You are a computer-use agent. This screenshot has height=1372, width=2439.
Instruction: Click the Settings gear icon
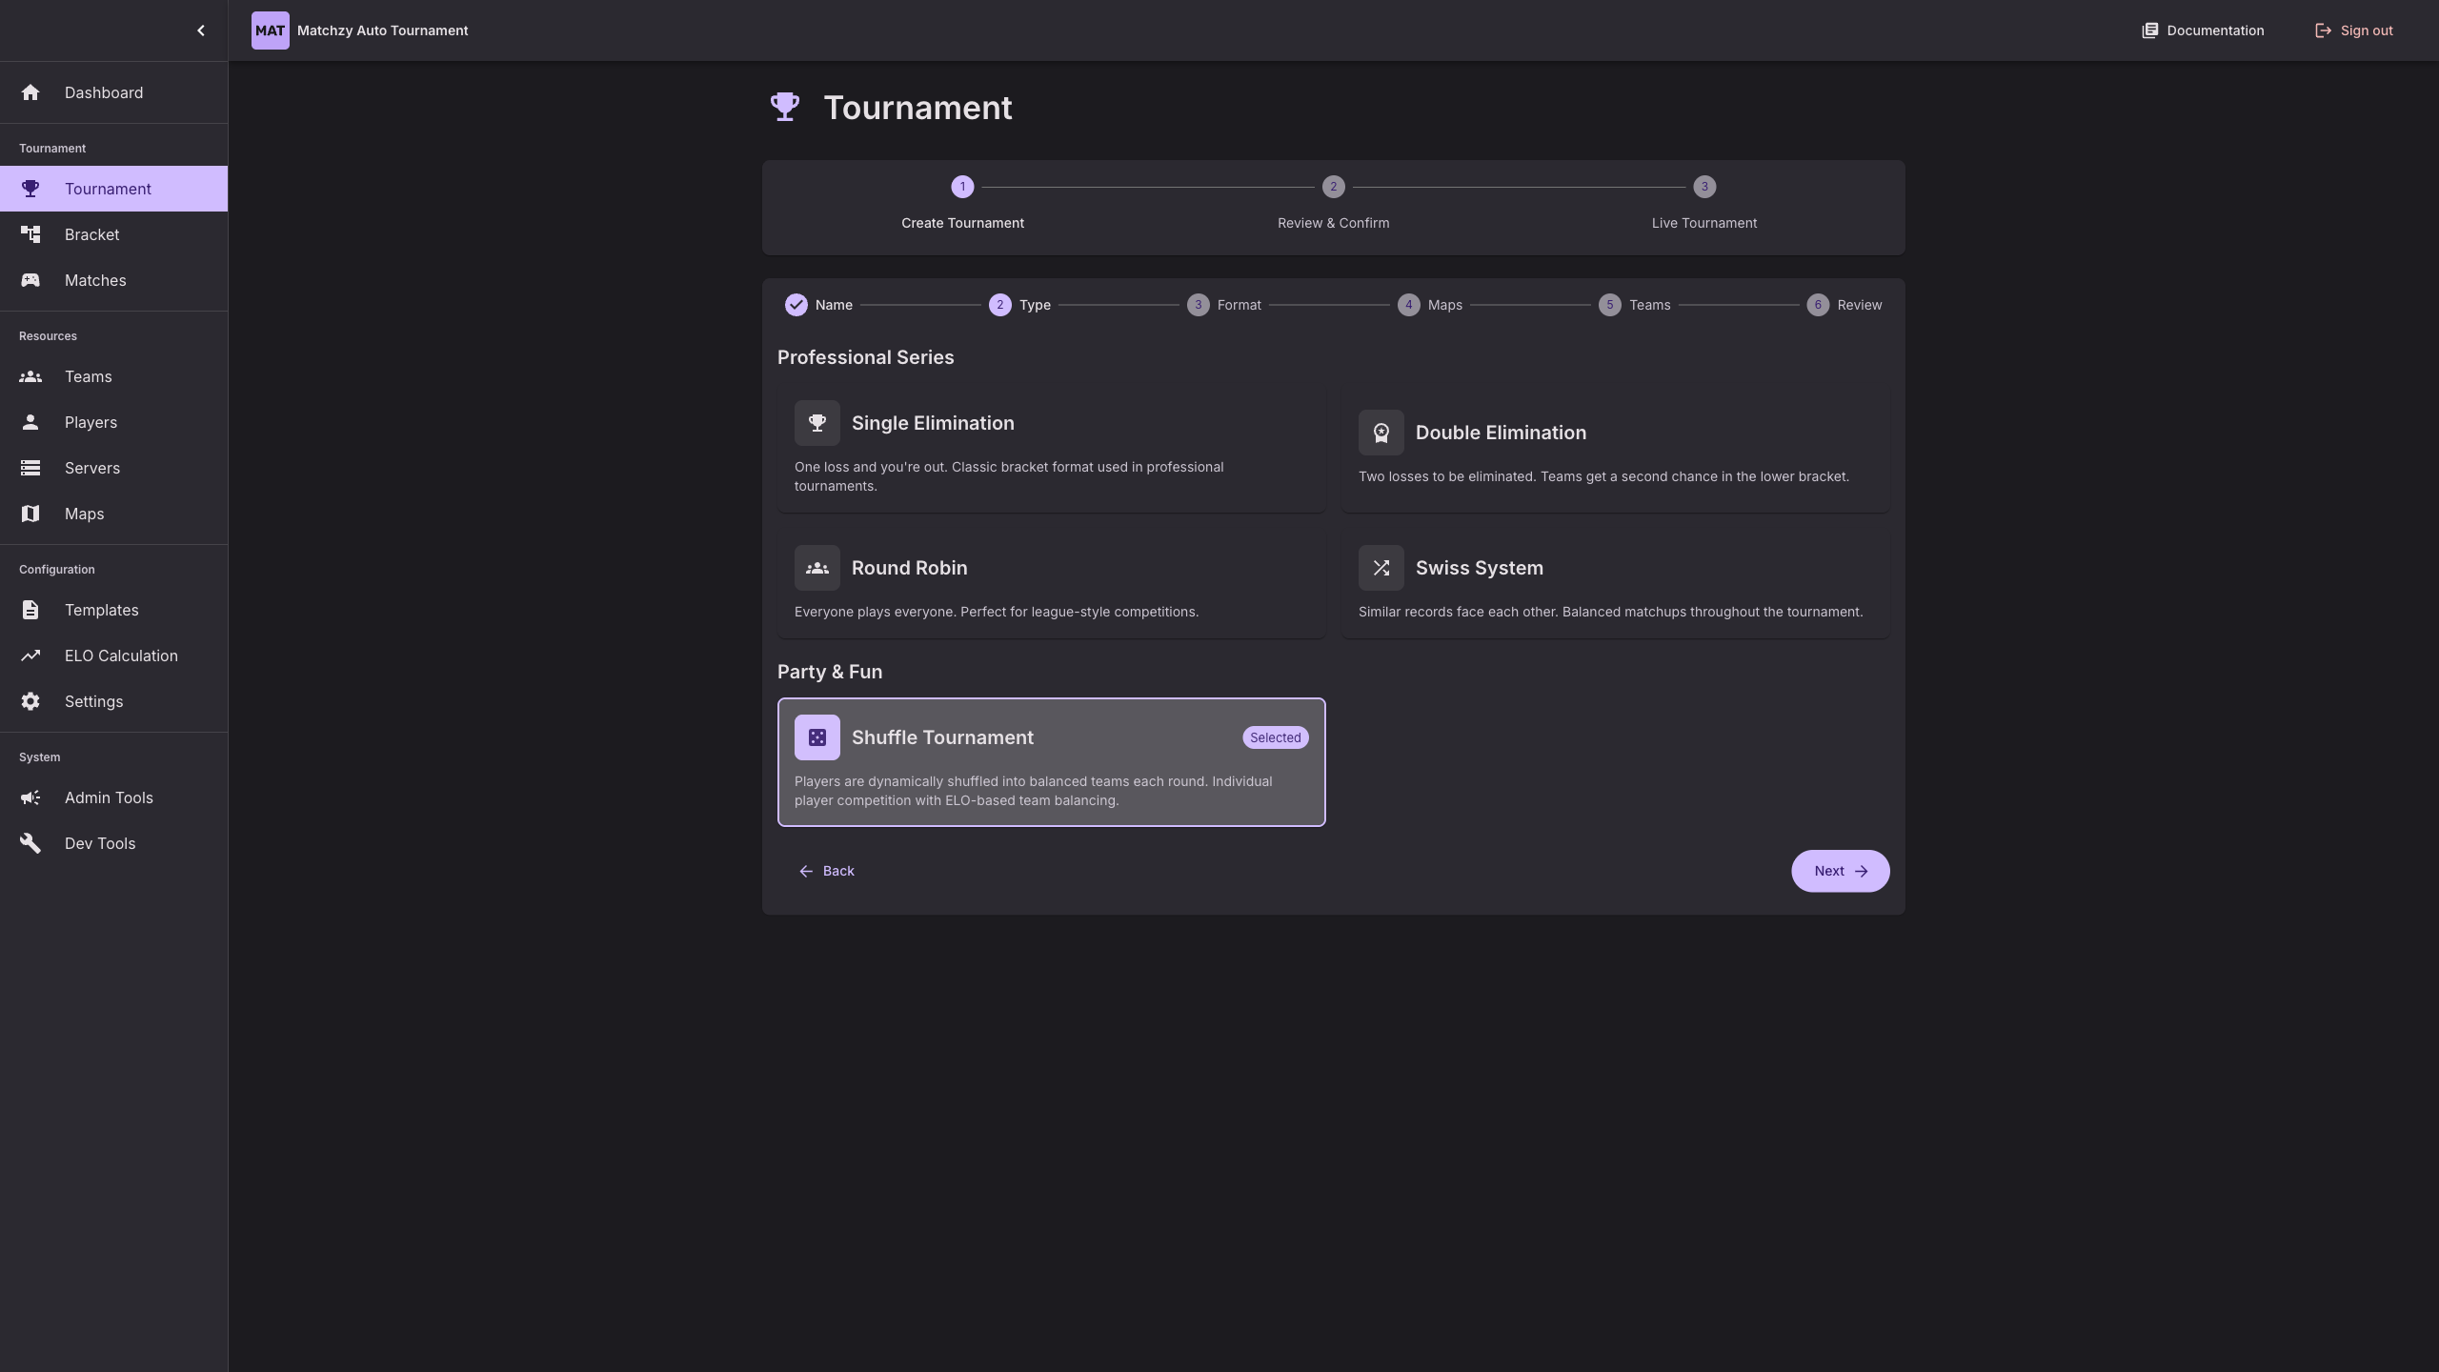click(x=30, y=701)
